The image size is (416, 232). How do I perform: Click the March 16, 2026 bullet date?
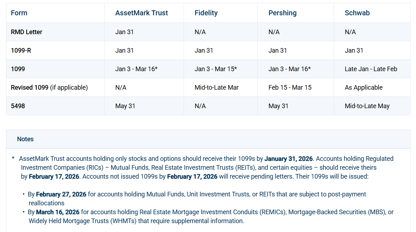click(58, 212)
